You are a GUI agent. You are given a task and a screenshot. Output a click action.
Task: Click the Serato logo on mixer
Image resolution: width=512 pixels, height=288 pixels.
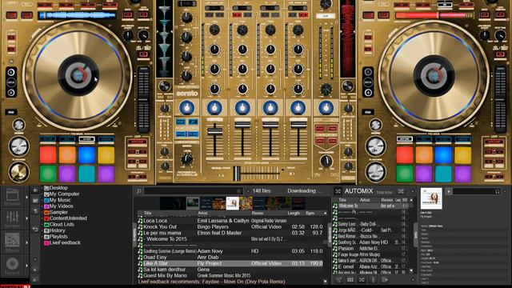(x=186, y=94)
